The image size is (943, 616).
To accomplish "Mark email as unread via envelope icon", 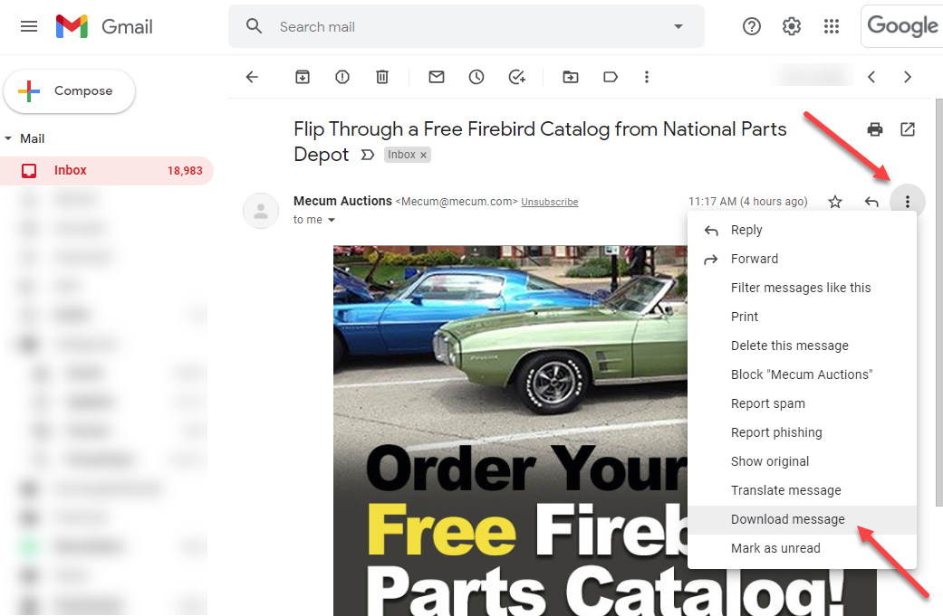I will pos(437,77).
